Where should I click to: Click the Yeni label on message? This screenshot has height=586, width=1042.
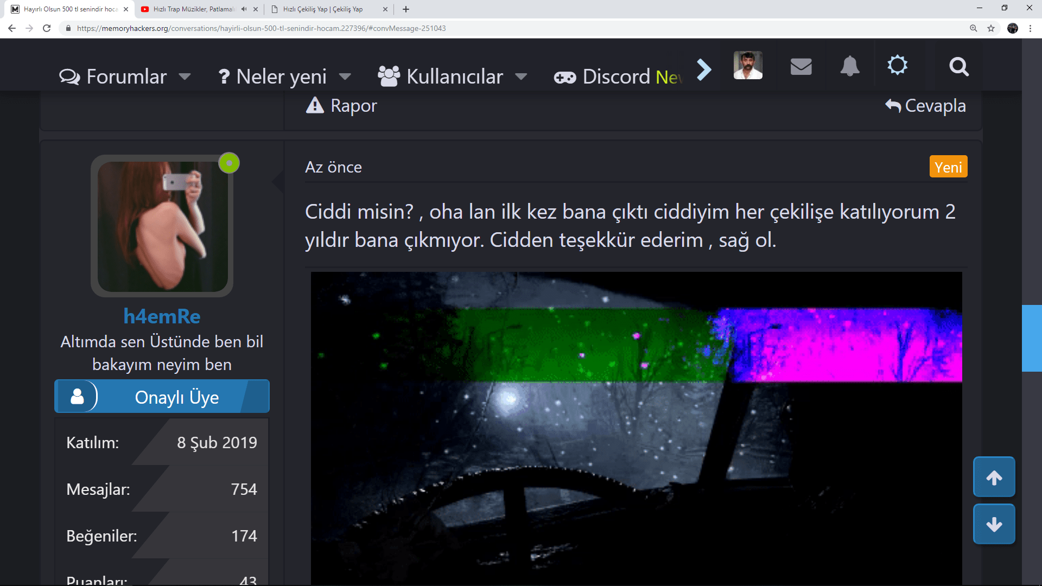(948, 167)
